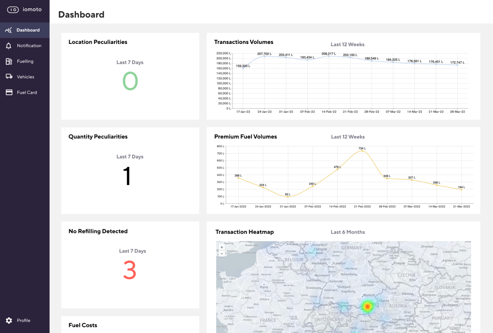Click the 240 L point on premium chart
Viewport: 493px width, 333px height.
[313, 186]
